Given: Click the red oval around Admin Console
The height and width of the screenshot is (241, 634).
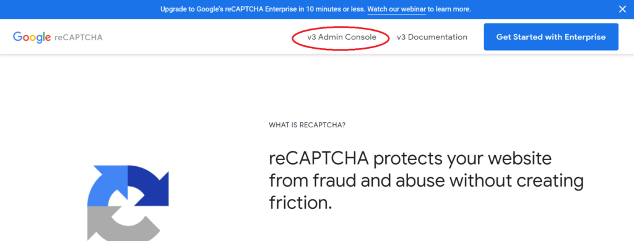Looking at the screenshot, I should click(341, 38).
